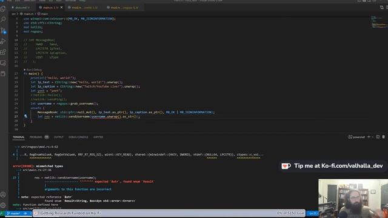This screenshot has width=388, height=218.
Task: Click the Ln 27 cursor position status item
Action: pyautogui.click(x=313, y=213)
